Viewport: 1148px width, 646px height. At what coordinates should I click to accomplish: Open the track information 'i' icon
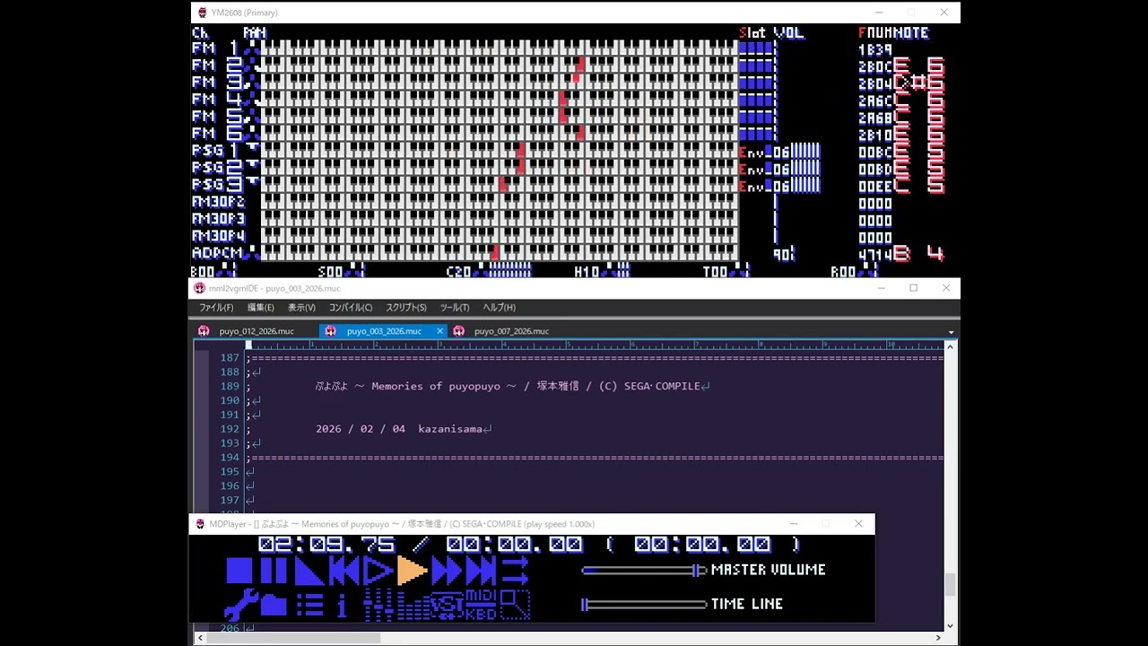[342, 605]
